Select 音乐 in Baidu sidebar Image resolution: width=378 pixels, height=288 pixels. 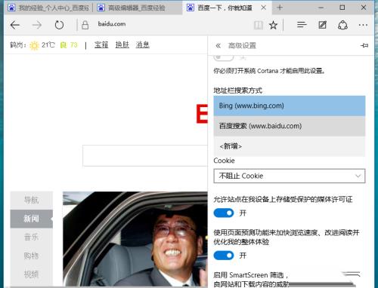coord(32,237)
